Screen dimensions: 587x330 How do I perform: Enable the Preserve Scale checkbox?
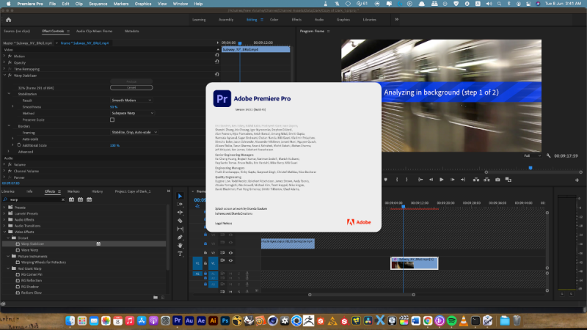click(x=112, y=120)
